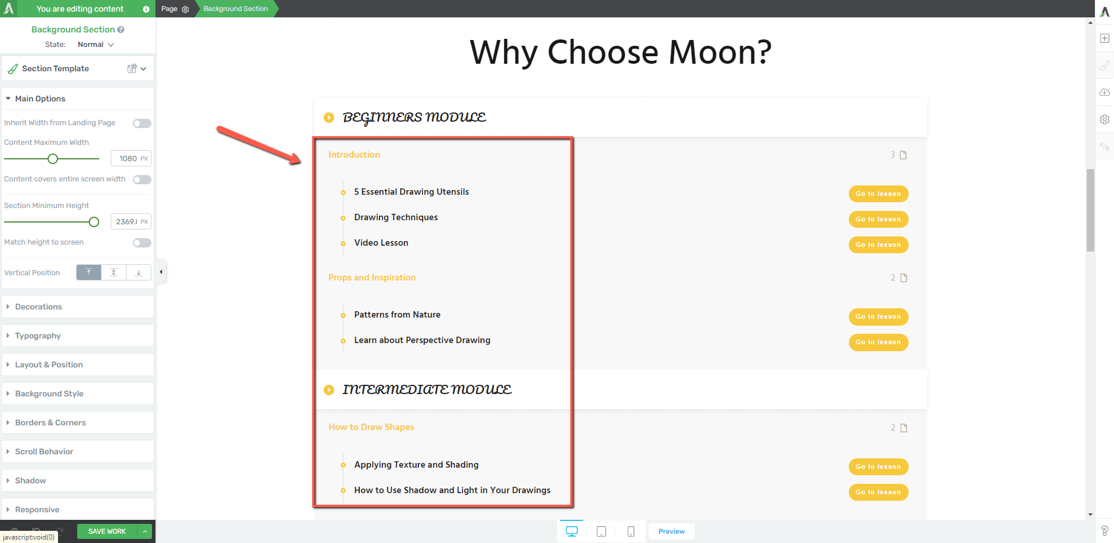Click the Section Minimum Height slider handle

94,222
